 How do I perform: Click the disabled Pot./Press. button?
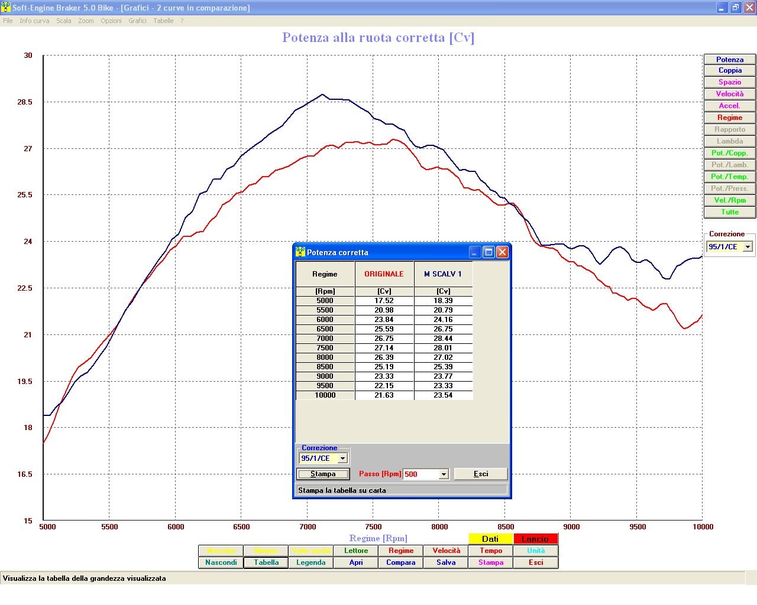730,188
